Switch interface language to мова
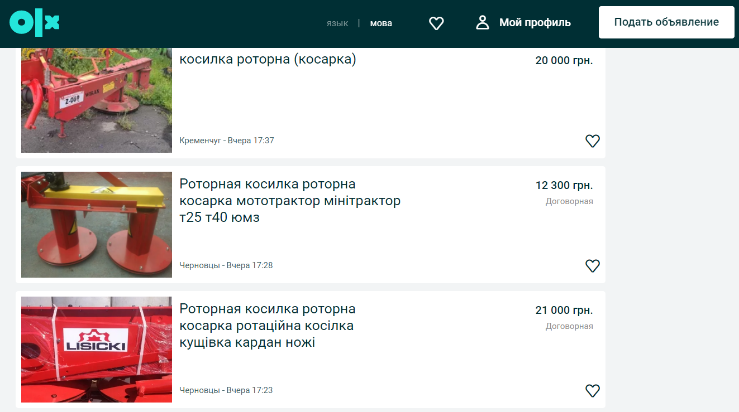 tap(381, 23)
